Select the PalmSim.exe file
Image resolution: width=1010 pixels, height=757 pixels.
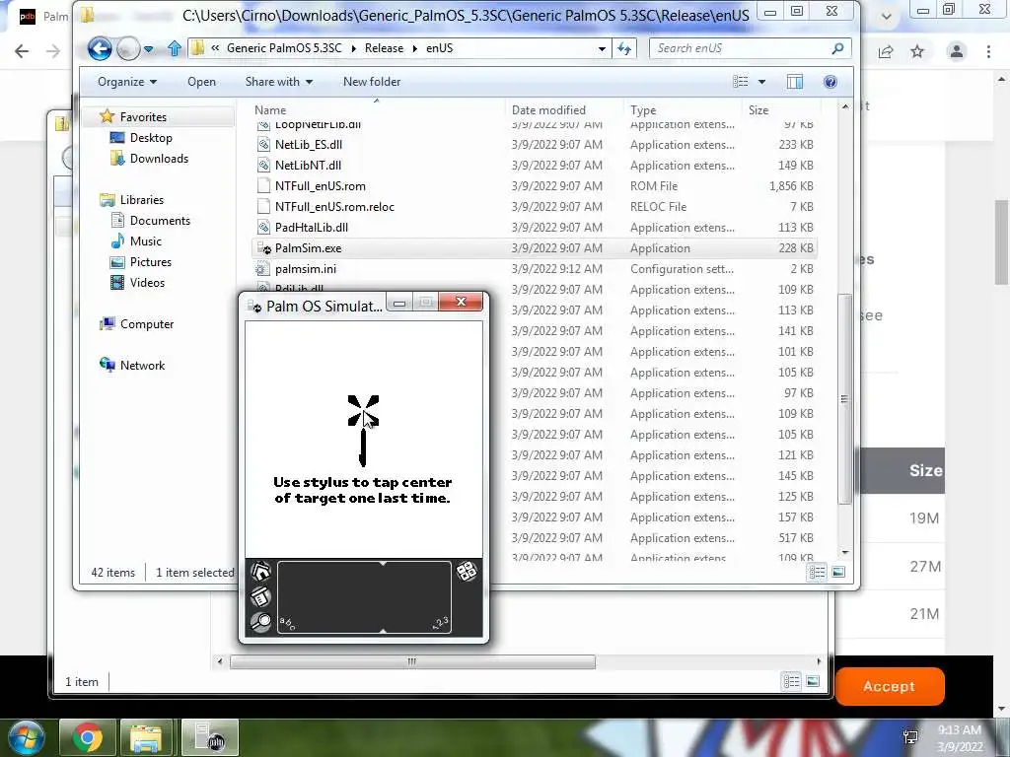pyautogui.click(x=535, y=247)
